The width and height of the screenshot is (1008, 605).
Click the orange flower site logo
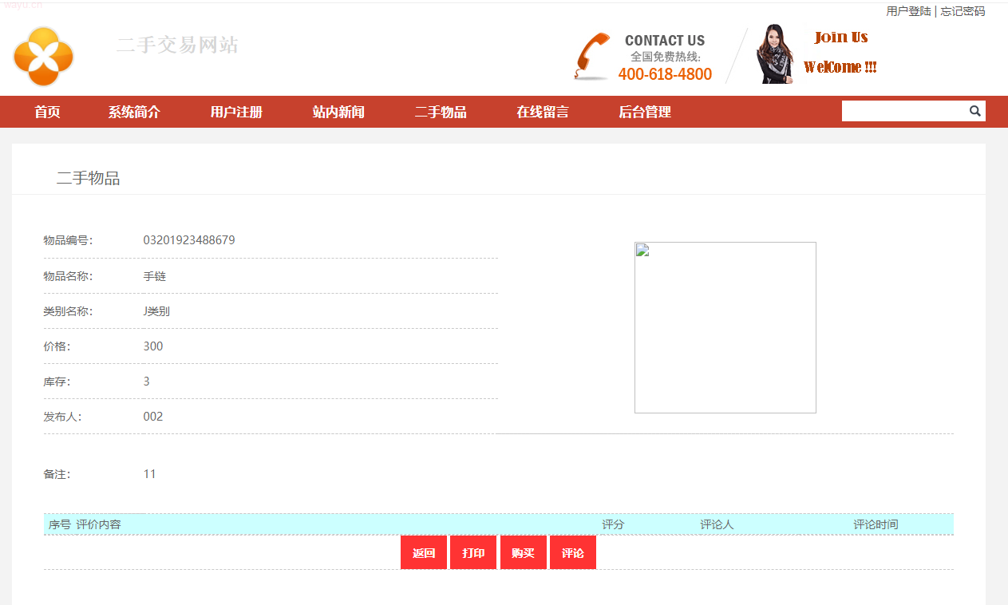43,56
